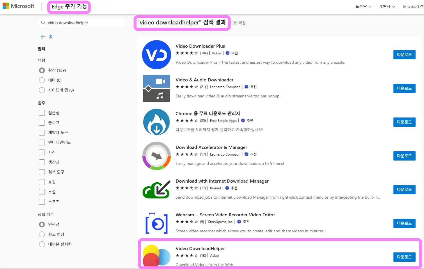Check the 사진 category box
This screenshot has height=269, width=424.
click(x=42, y=152)
